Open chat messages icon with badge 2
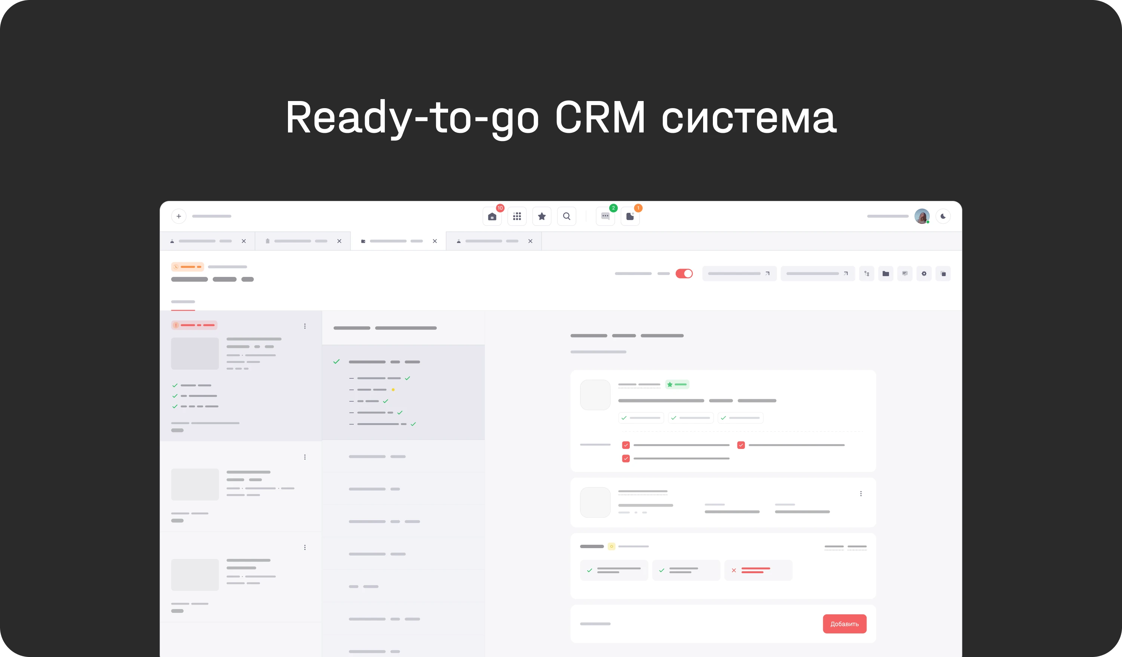This screenshot has height=657, width=1122. click(x=605, y=217)
